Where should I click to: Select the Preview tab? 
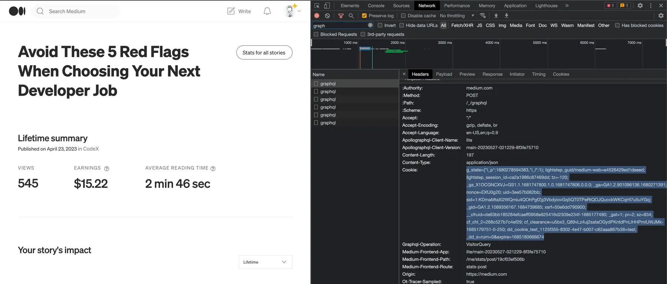coord(467,74)
